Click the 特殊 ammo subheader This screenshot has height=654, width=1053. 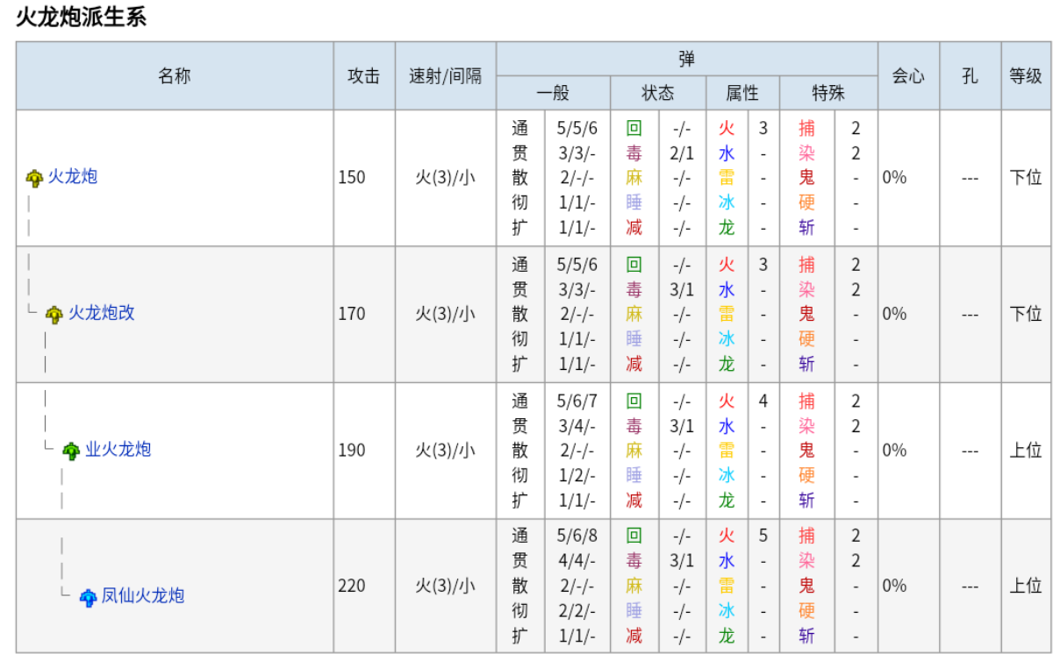(829, 93)
